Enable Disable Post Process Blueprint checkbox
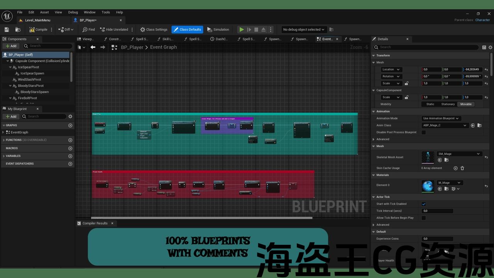Screen dimensions: 494x278 (x=424, y=132)
